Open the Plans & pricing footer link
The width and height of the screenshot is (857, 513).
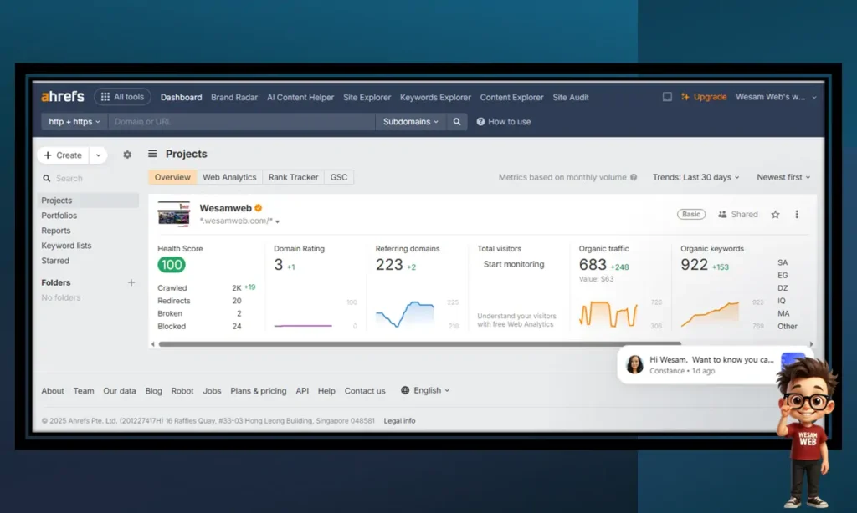(258, 390)
